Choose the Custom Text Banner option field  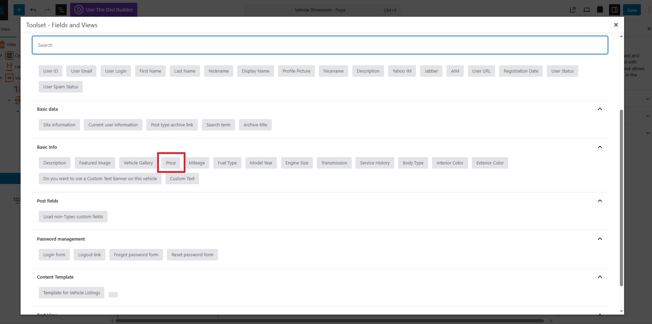pyautogui.click(x=100, y=178)
